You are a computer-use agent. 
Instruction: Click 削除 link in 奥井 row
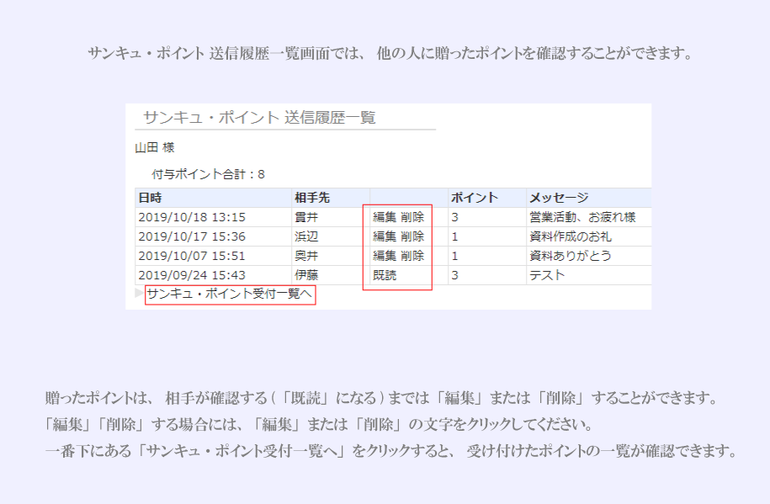pyautogui.click(x=412, y=256)
